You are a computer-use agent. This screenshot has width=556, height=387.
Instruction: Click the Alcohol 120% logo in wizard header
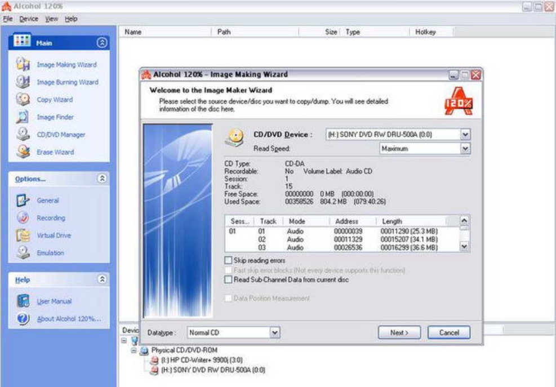(459, 101)
